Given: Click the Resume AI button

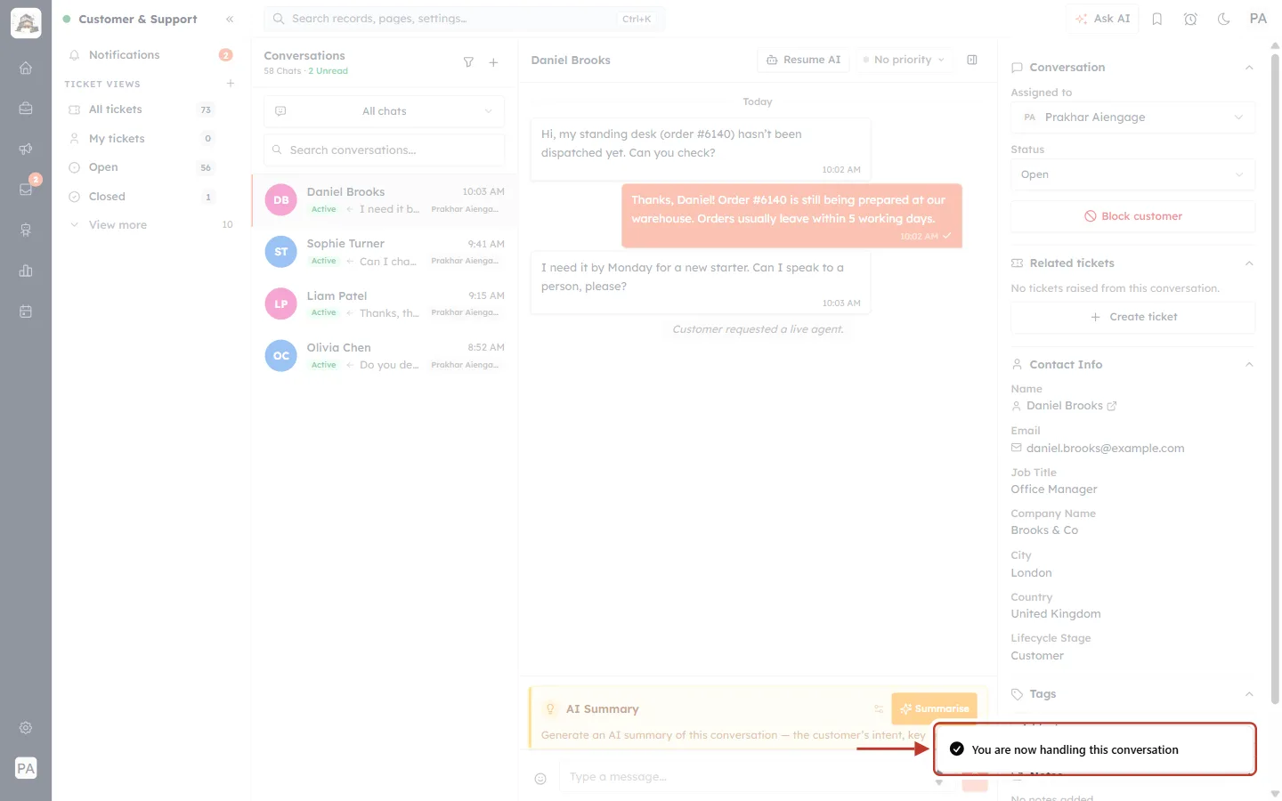Looking at the screenshot, I should pyautogui.click(x=803, y=60).
